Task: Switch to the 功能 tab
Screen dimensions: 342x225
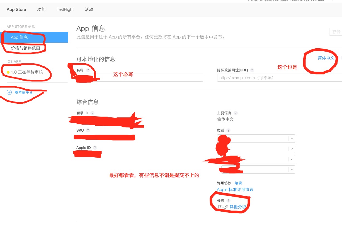Action: 41,9
